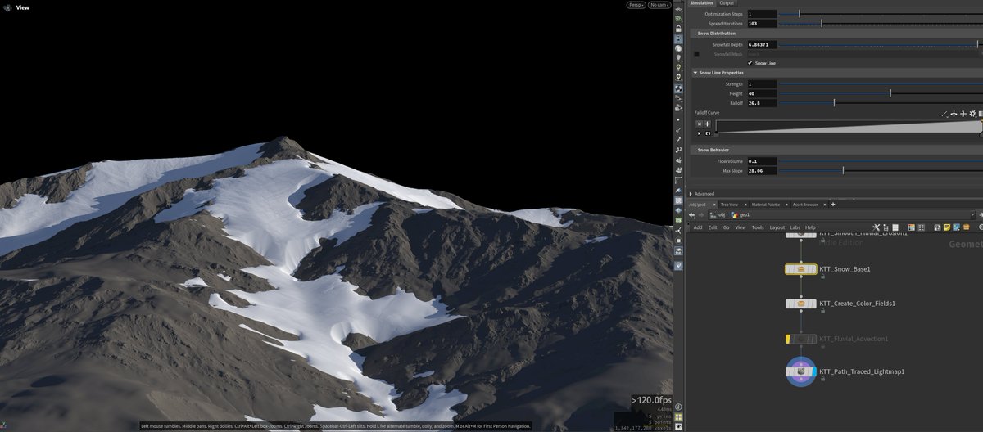Viewport: 983px width, 432px height.
Task: Click the geo1 path segment
Action: 741,214
